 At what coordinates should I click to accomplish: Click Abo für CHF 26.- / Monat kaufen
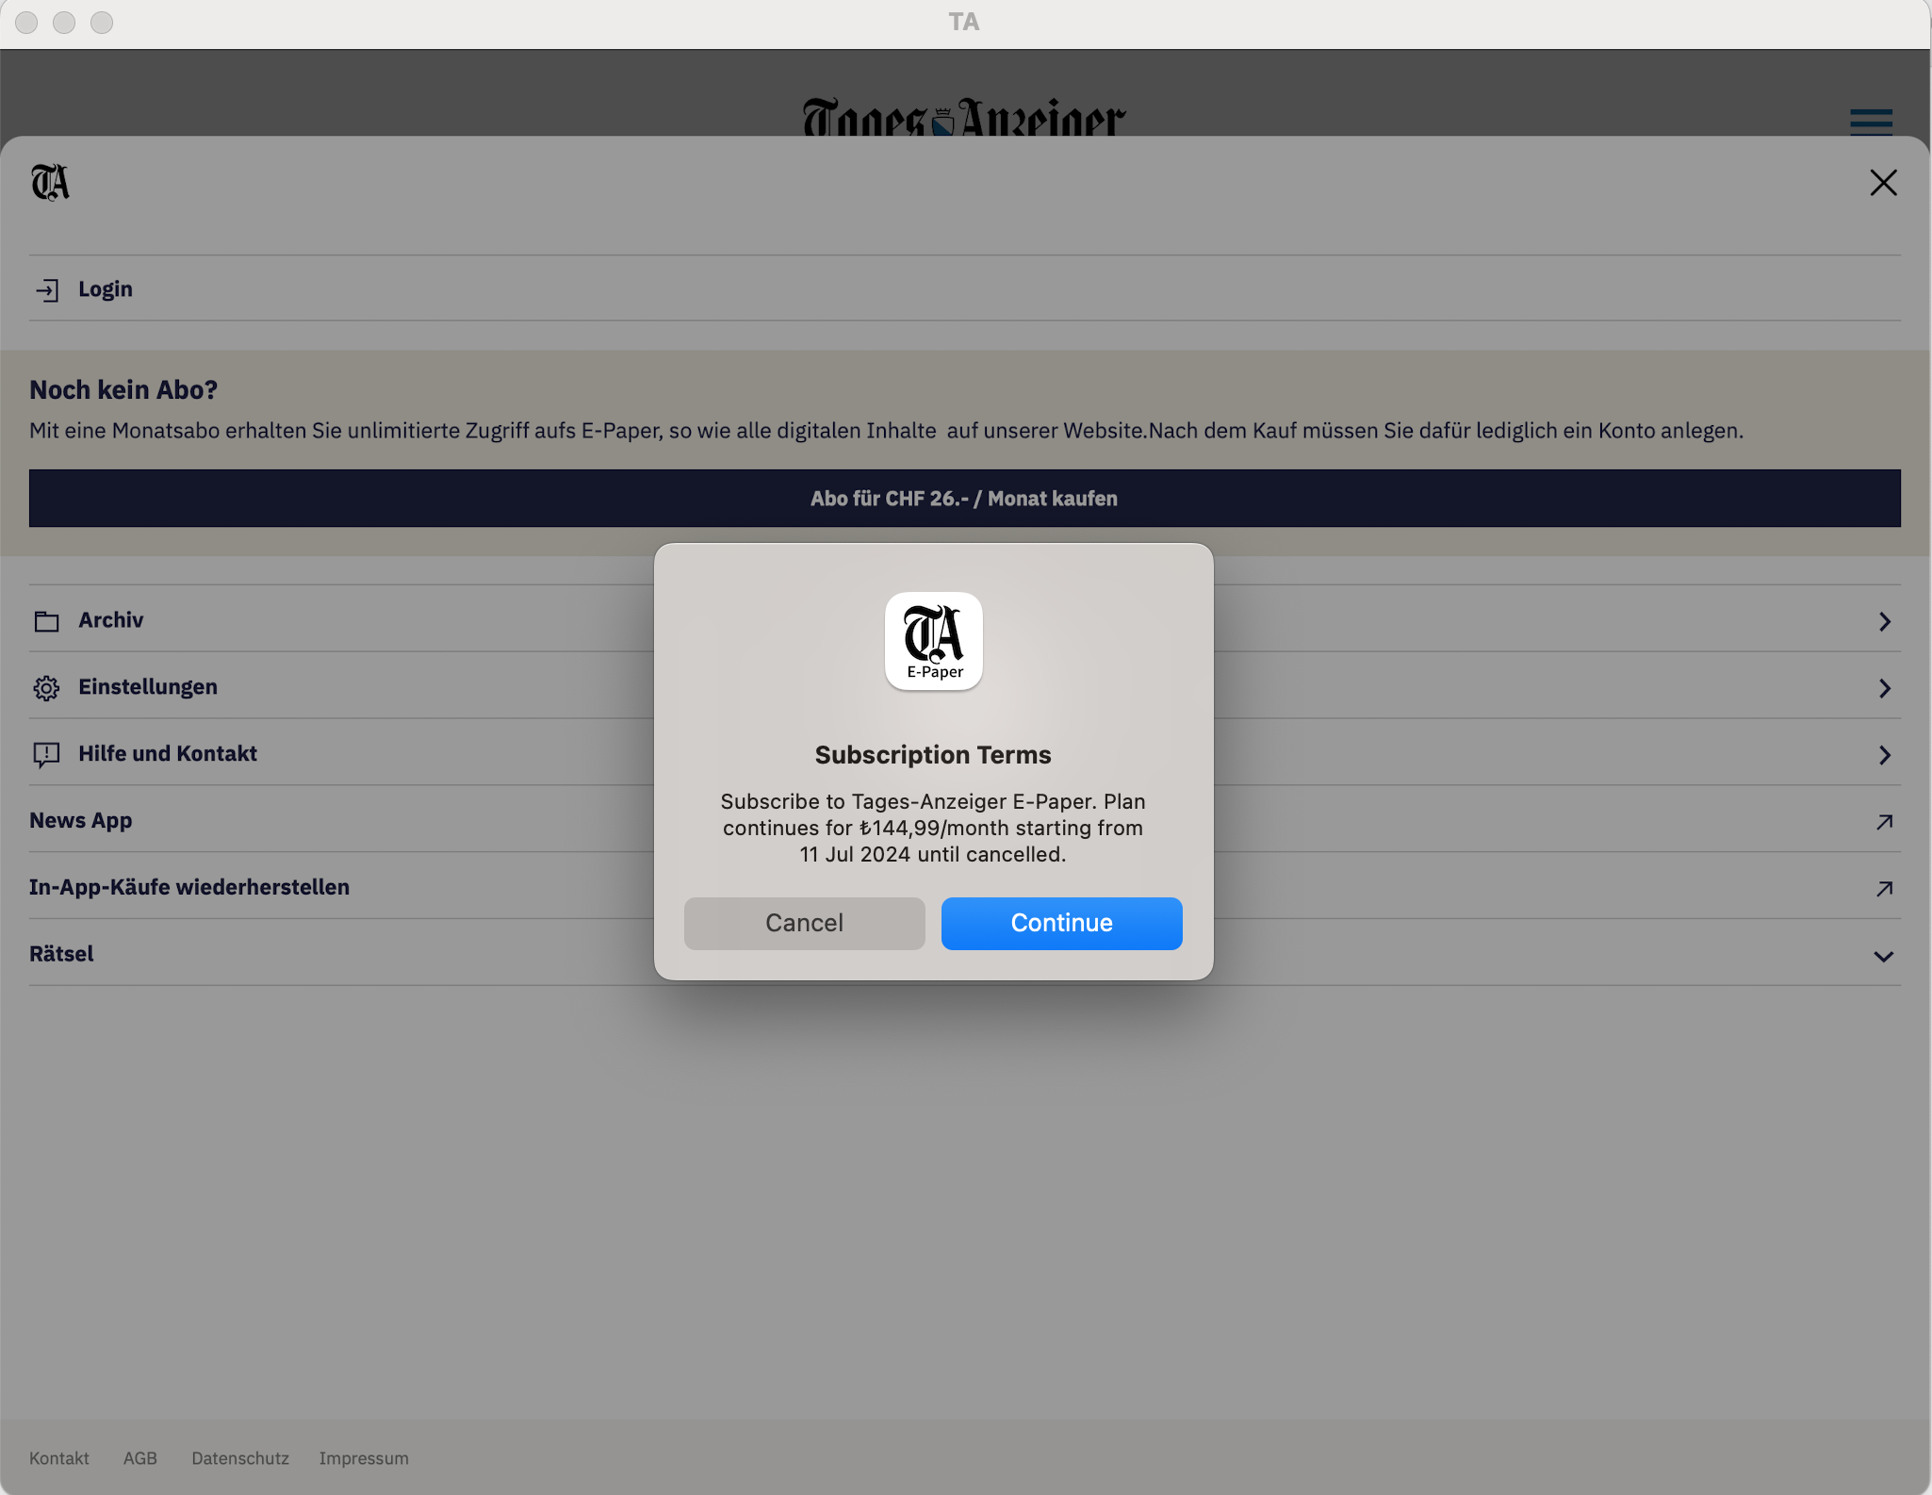(964, 499)
